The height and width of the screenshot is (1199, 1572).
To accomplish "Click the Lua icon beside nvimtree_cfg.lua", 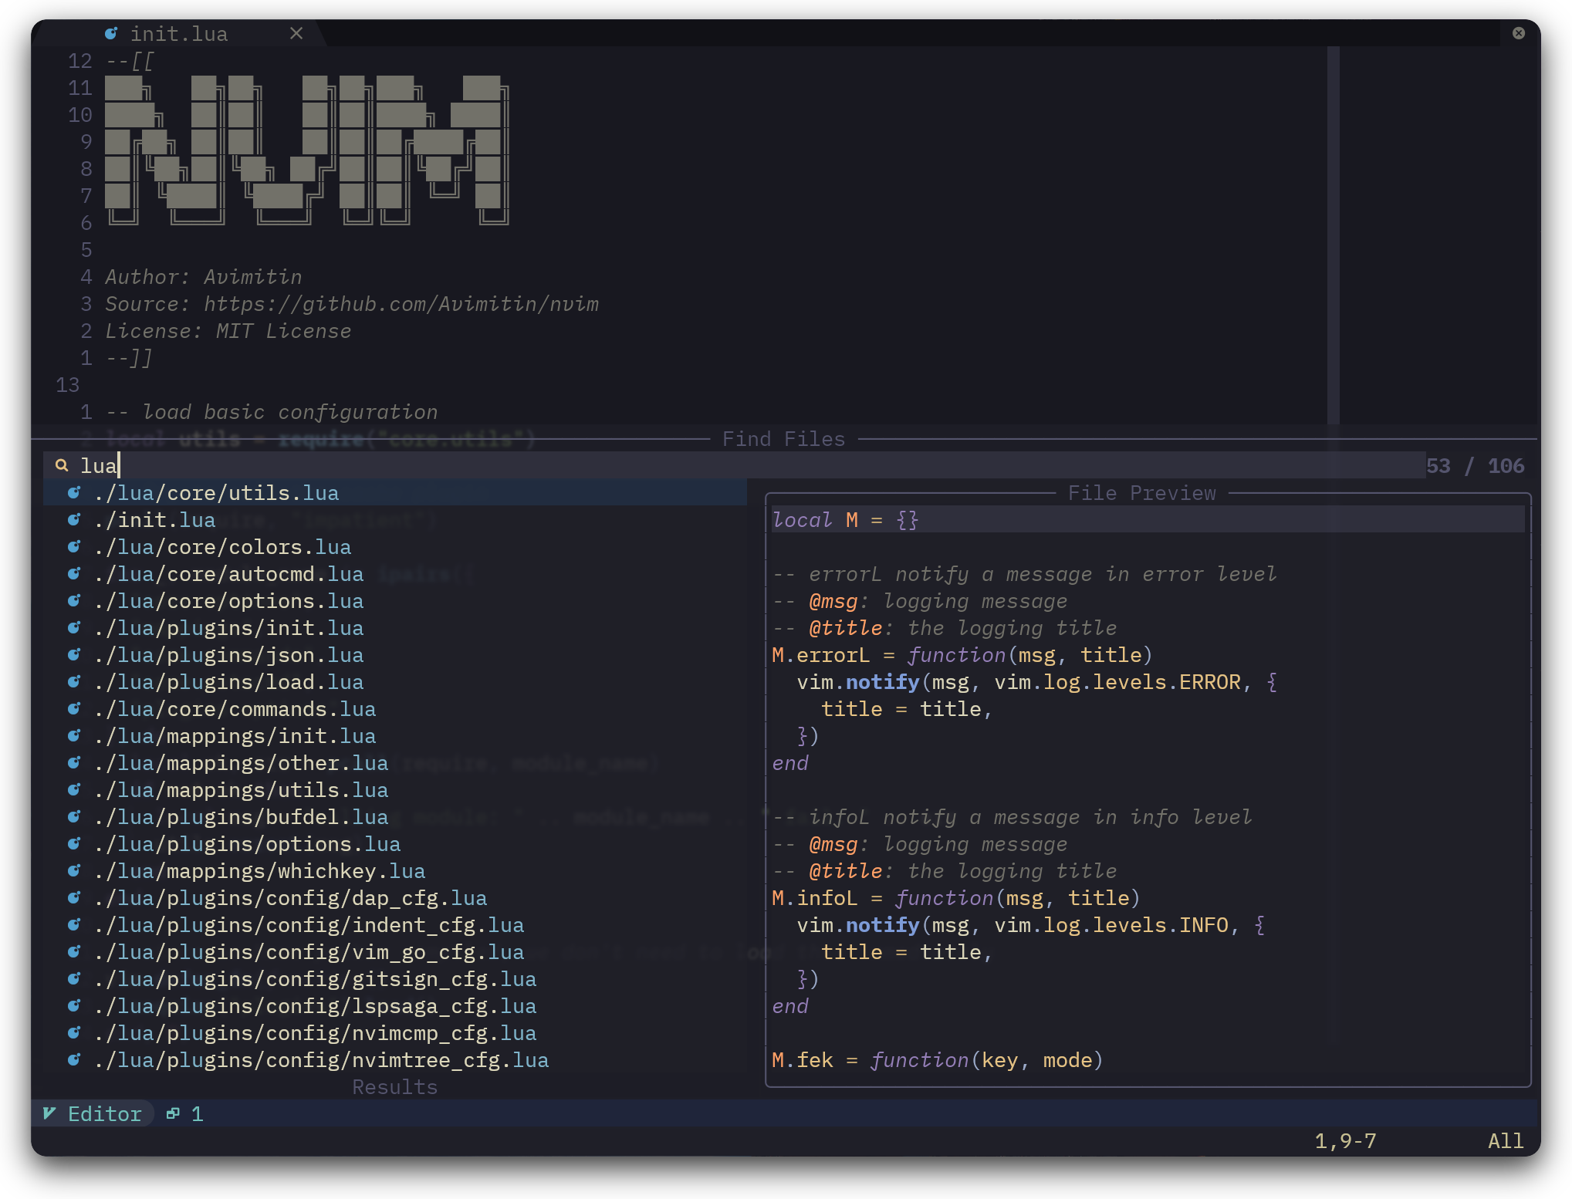I will pos(74,1059).
